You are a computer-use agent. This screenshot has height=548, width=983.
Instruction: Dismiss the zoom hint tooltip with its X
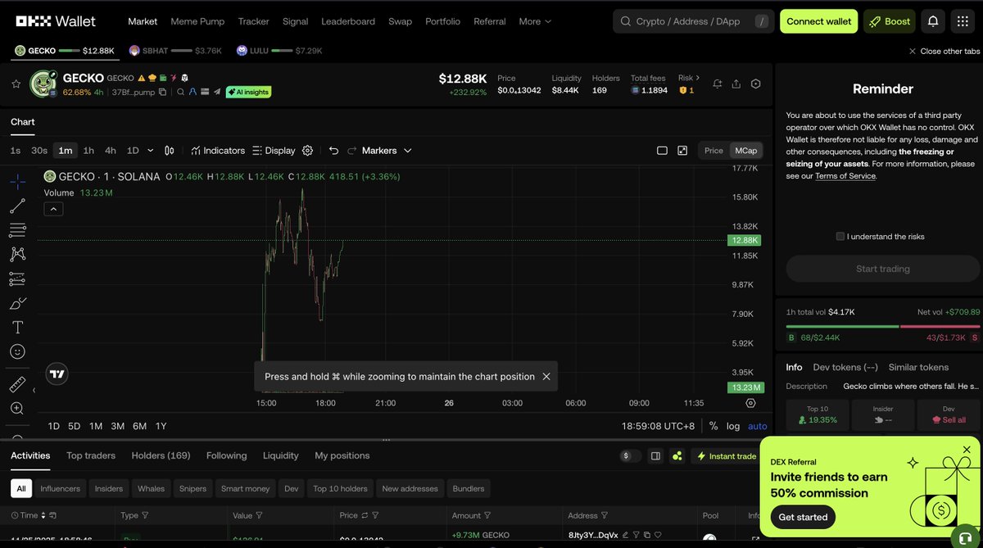click(x=546, y=377)
